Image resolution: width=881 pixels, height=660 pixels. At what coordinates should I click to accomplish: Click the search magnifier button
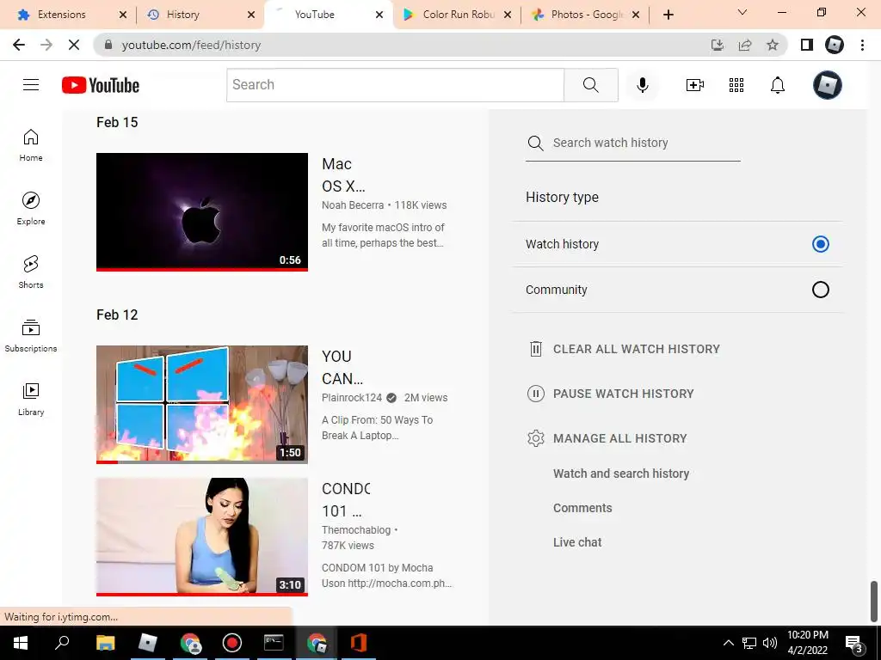point(590,85)
